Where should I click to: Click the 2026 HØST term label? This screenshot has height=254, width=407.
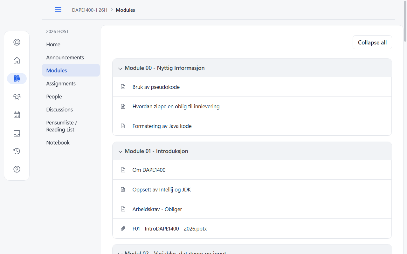[58, 31]
